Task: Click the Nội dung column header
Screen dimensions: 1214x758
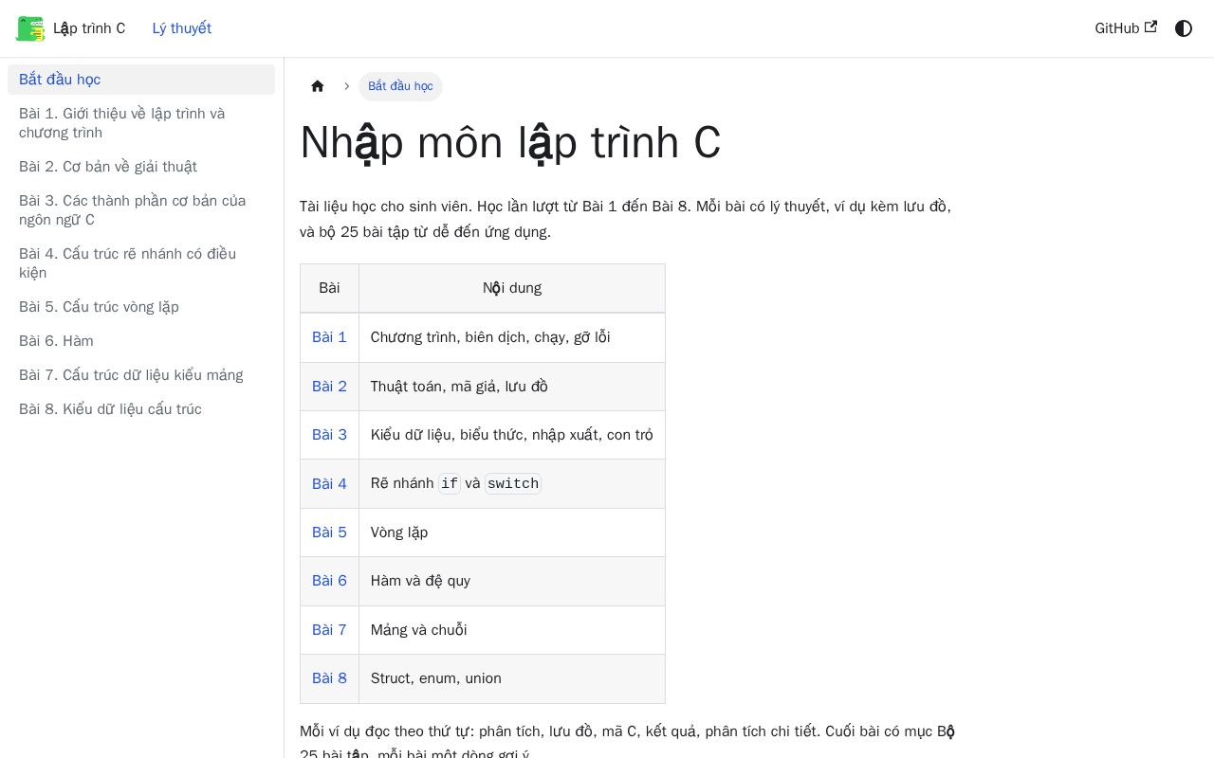Action: (512, 288)
